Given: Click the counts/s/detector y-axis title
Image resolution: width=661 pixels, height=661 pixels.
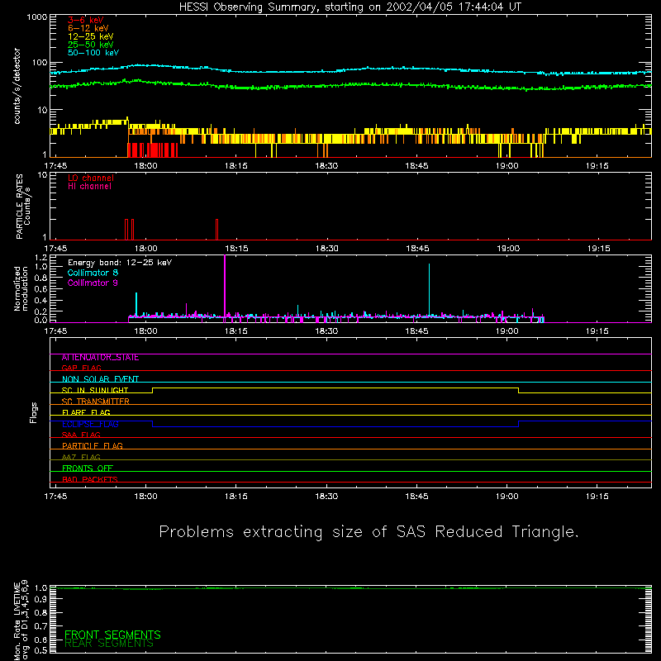Looking at the screenshot, I should point(17,86).
